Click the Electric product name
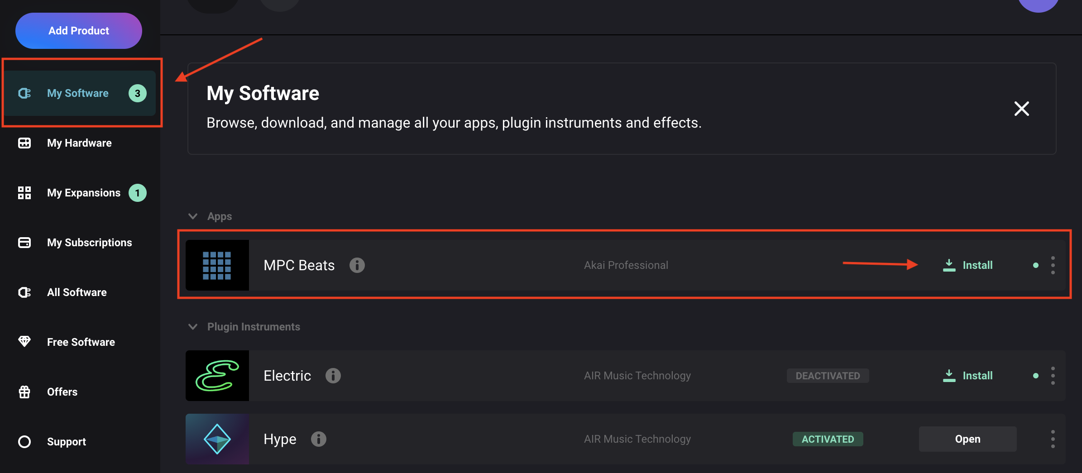Viewport: 1082px width, 473px height. (x=287, y=376)
